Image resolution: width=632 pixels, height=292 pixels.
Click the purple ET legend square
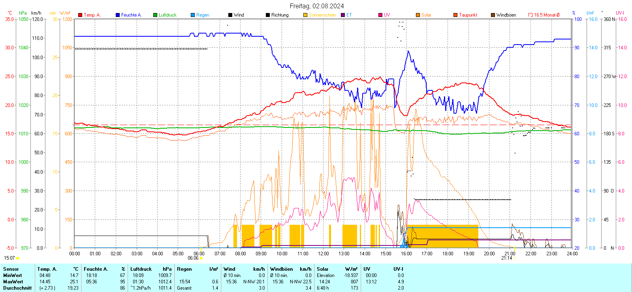343,15
